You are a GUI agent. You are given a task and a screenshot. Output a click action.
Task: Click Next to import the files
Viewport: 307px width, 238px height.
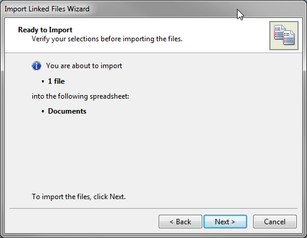tap(225, 221)
